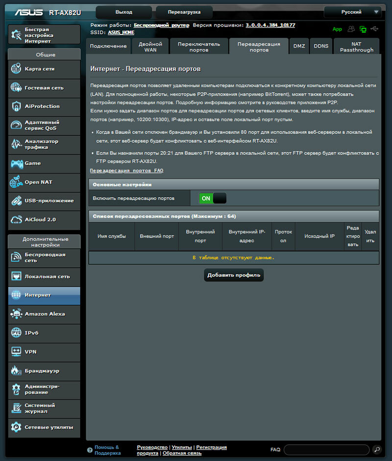The height and width of the screenshot is (461, 392).
Task: Select the Беспроводная сеть wireless icon
Action: click(16, 257)
